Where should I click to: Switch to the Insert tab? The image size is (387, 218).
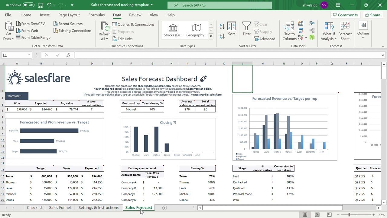pyautogui.click(x=44, y=15)
